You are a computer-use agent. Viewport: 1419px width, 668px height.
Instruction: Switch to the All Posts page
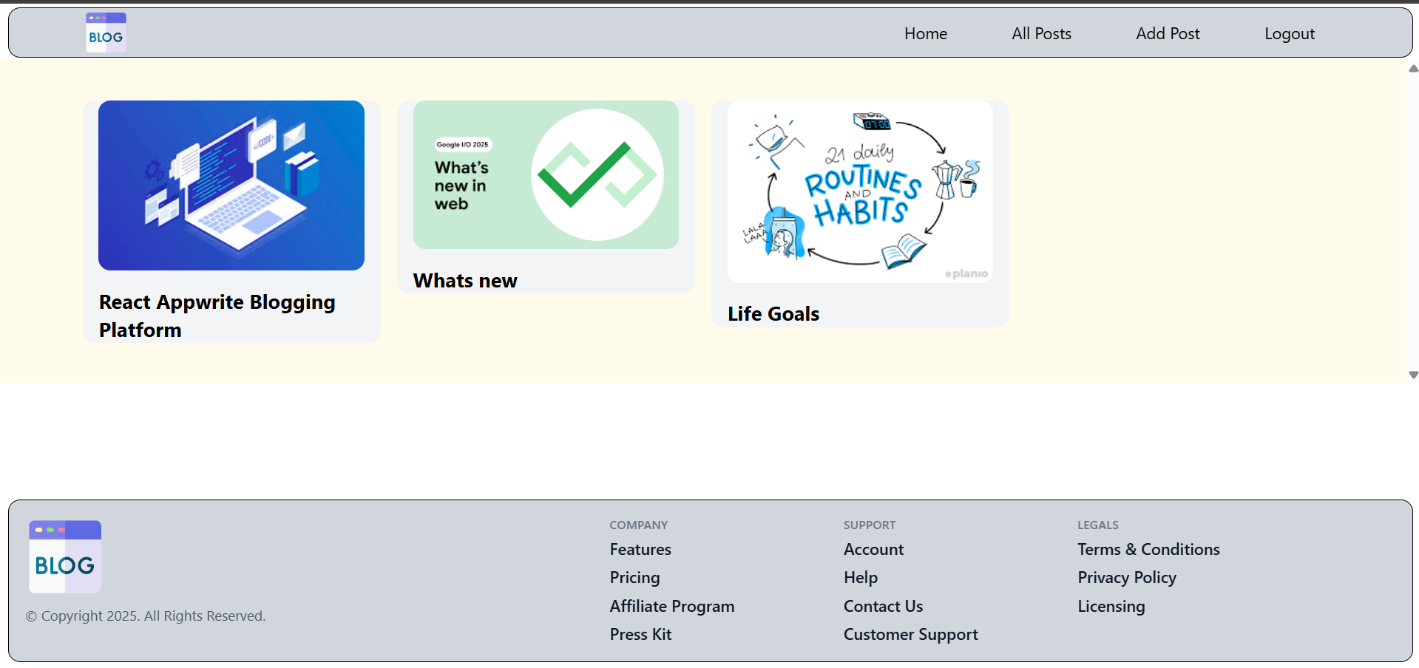click(x=1041, y=33)
